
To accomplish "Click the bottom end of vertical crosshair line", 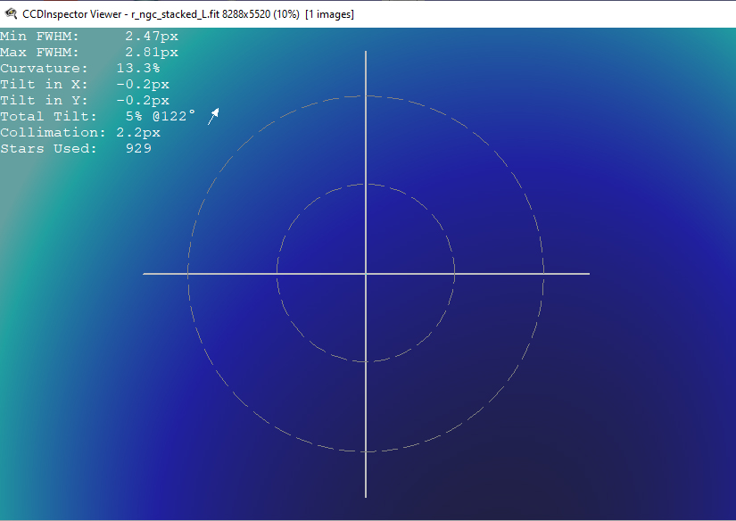I will tap(366, 496).
